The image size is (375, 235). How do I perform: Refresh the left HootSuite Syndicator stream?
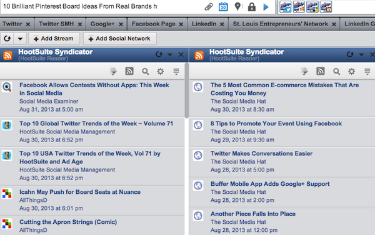pyautogui.click(x=159, y=55)
